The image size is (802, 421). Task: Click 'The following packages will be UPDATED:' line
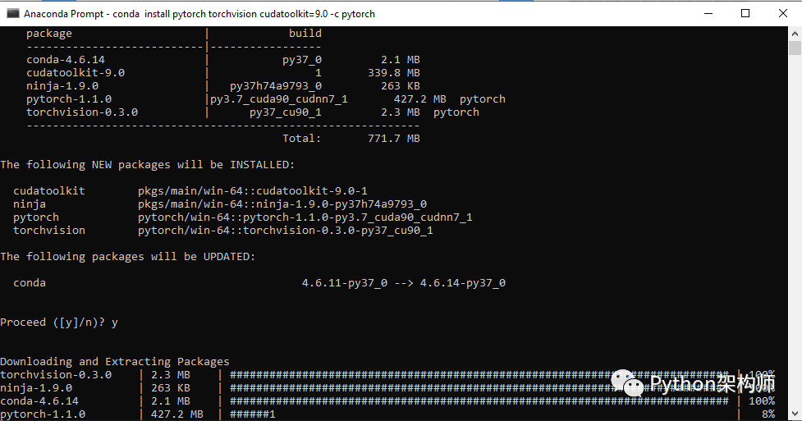[x=127, y=256]
